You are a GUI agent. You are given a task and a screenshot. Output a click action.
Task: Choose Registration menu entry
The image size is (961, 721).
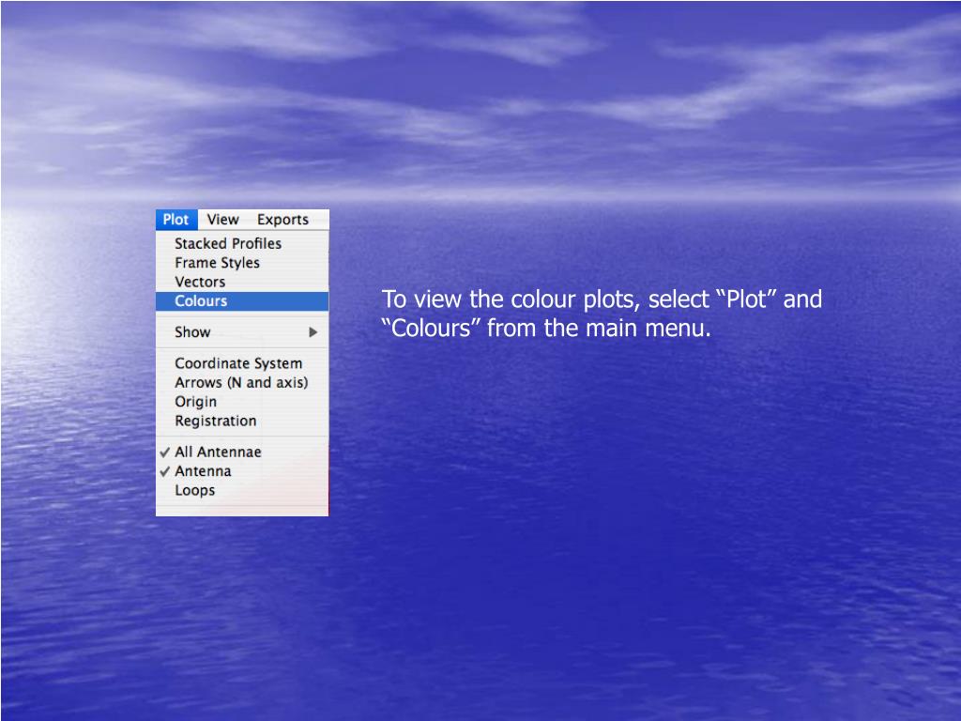242,421
